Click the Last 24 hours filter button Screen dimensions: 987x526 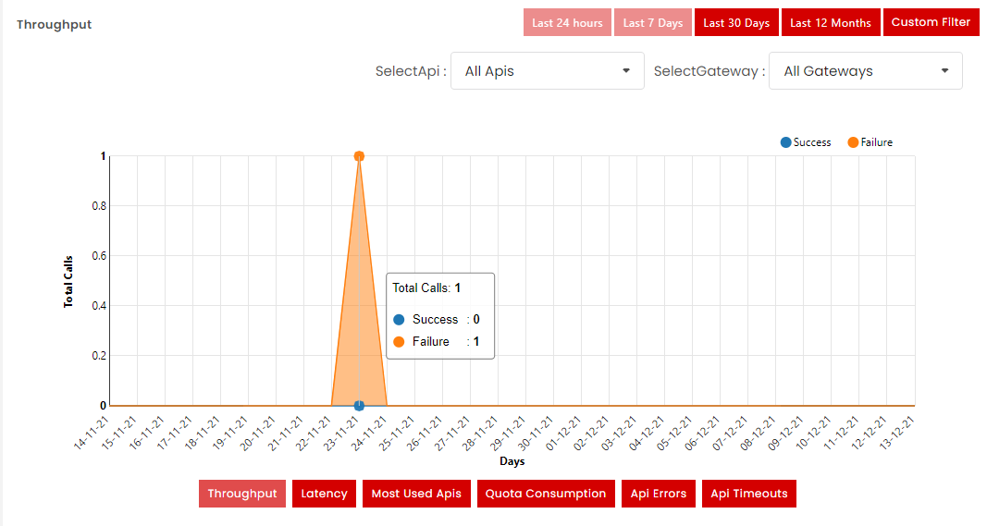pos(567,23)
